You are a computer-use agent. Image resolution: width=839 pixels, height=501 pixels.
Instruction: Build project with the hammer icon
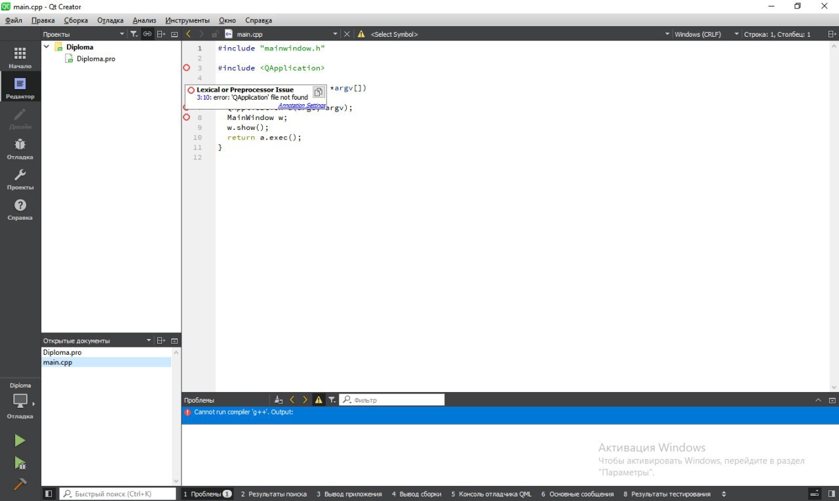(x=20, y=485)
